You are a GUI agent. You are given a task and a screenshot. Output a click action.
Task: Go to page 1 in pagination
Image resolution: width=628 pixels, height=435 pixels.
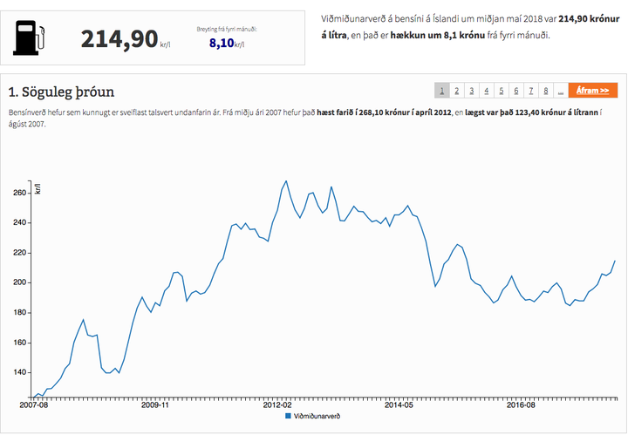pyautogui.click(x=441, y=91)
